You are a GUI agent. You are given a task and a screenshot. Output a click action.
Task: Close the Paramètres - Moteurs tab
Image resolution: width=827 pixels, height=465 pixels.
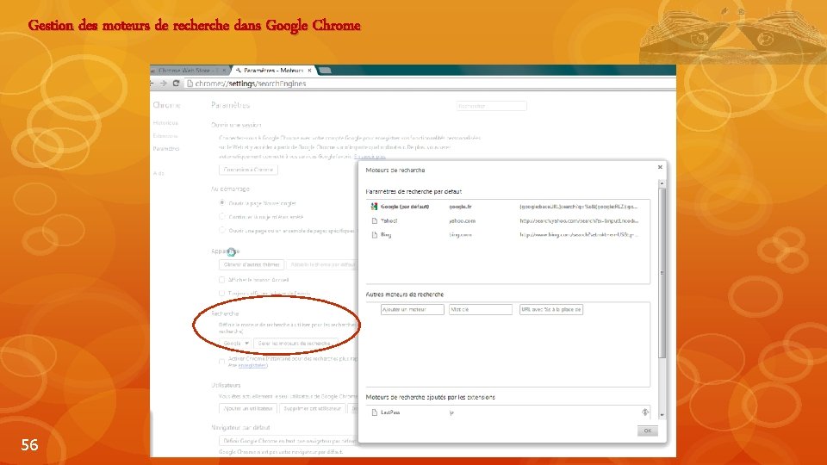pos(309,70)
